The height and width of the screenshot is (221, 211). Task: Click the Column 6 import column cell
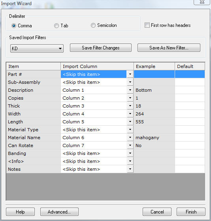(94, 138)
